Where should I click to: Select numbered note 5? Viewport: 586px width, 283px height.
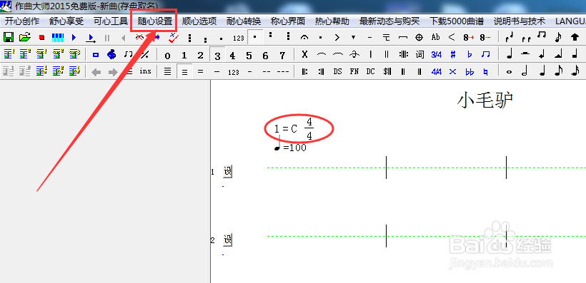point(249,56)
